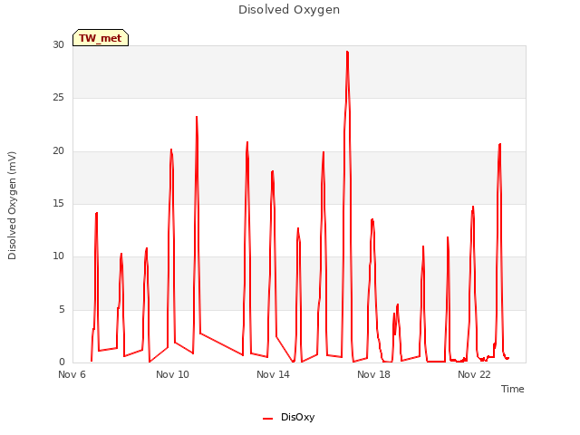This screenshot has width=580, height=435.
Task: Click the red DisOxy legend line marker
Action: pos(268,419)
